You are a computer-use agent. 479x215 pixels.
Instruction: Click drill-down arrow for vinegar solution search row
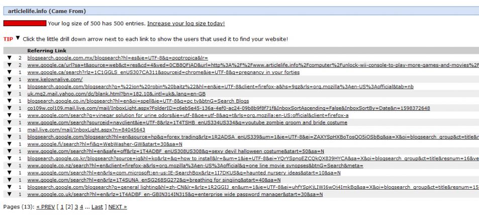click(9, 115)
